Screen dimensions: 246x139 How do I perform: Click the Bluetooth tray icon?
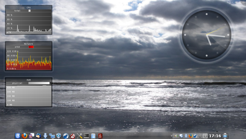(x=200, y=136)
